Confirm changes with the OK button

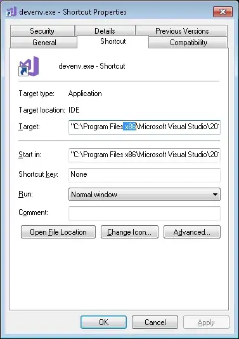coord(104,322)
